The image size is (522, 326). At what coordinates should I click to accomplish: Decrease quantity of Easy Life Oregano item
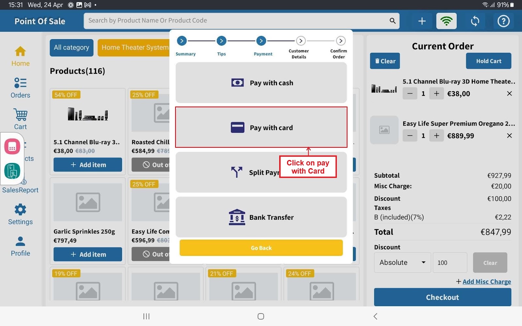pos(410,136)
